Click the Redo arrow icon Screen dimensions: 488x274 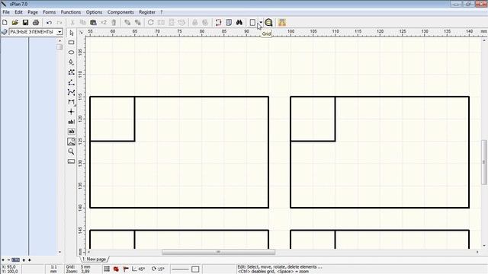pyautogui.click(x=59, y=22)
